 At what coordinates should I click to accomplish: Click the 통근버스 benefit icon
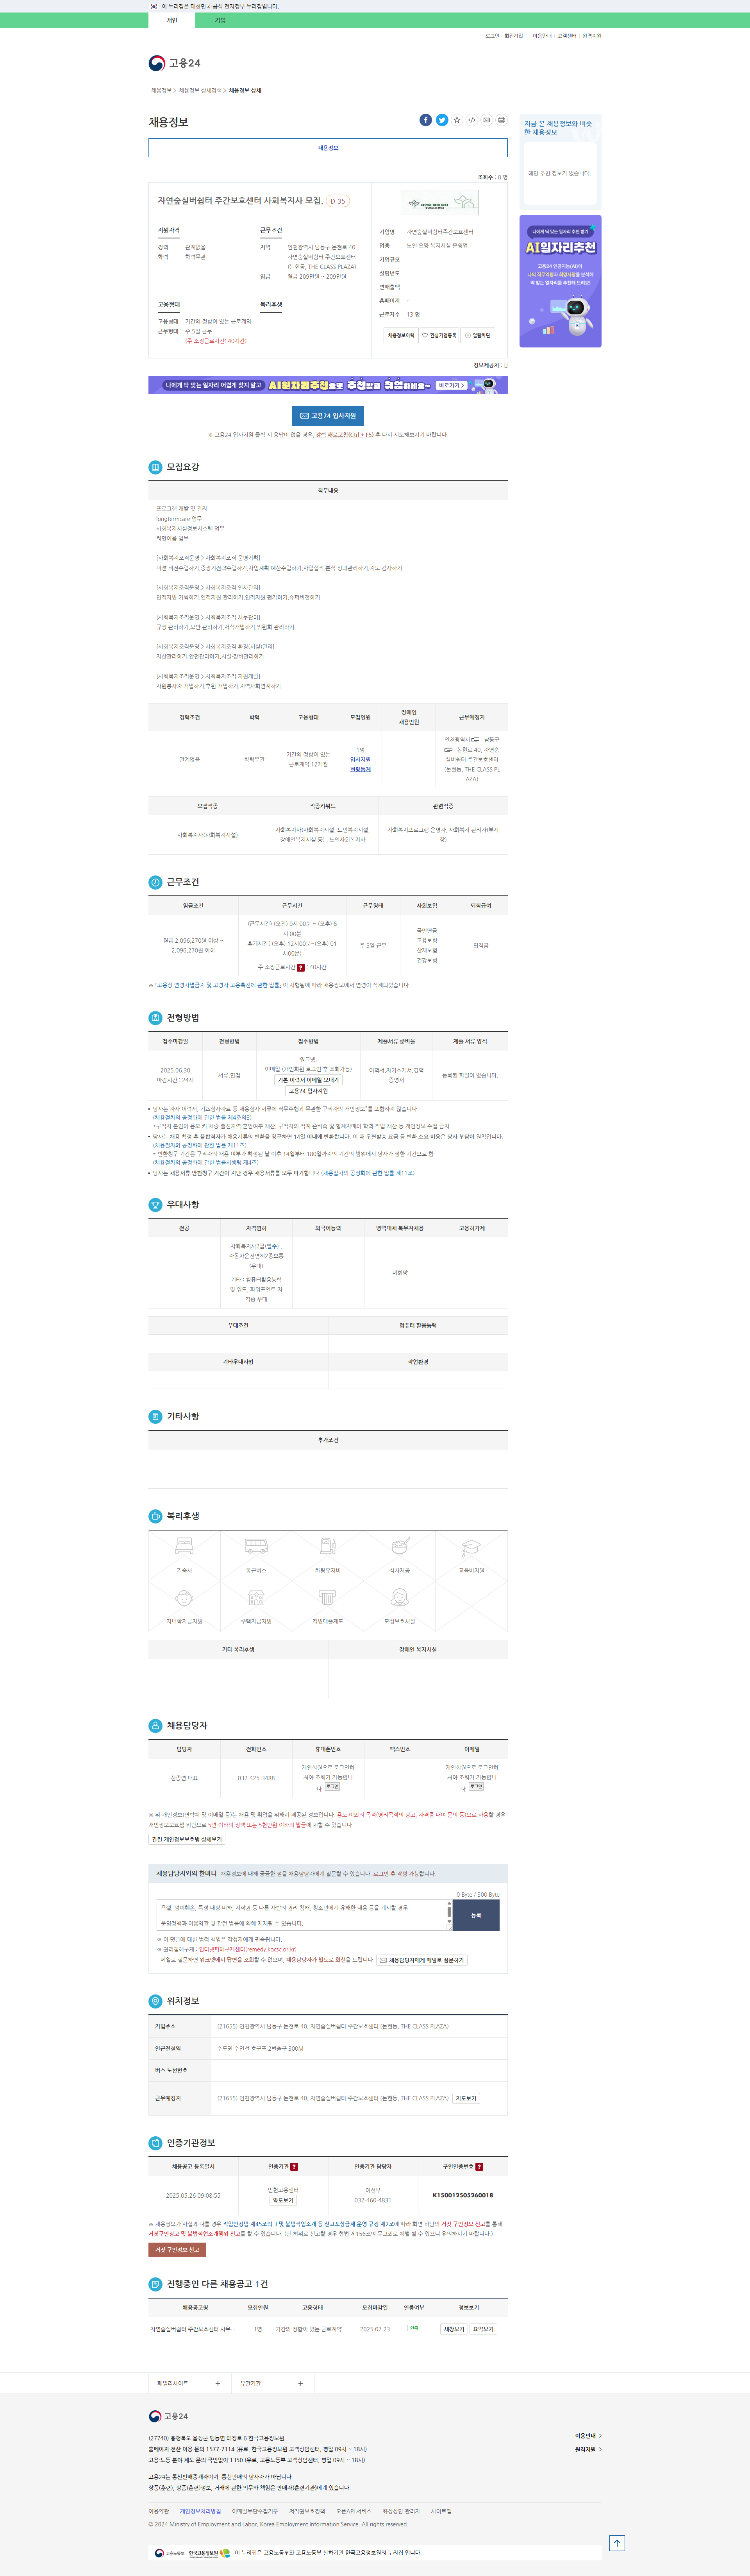tap(256, 1547)
